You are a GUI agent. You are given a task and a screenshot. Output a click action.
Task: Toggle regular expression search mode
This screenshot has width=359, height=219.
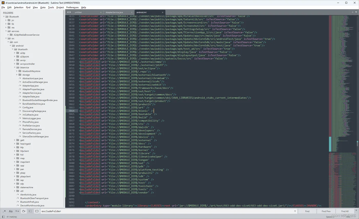click(4, 211)
